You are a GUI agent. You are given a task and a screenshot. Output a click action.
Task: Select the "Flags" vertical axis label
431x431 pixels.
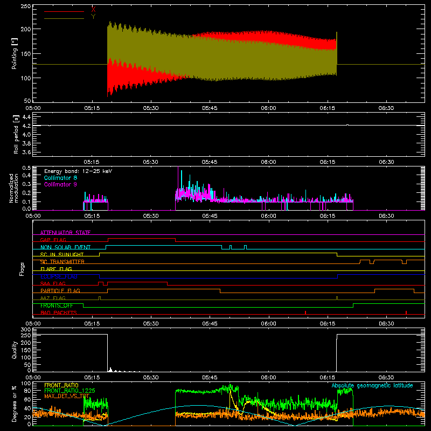pyautogui.click(x=22, y=269)
